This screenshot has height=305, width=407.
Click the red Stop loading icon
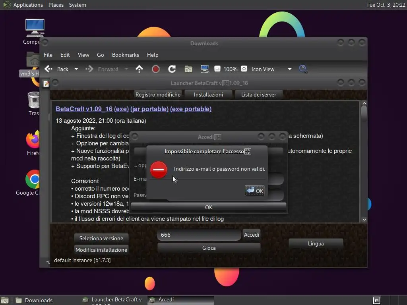(x=155, y=69)
